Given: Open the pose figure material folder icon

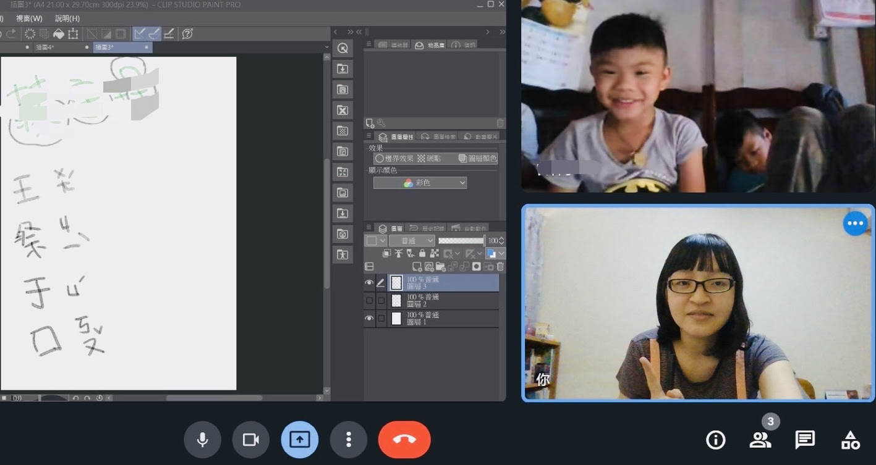Looking at the screenshot, I should (342, 254).
